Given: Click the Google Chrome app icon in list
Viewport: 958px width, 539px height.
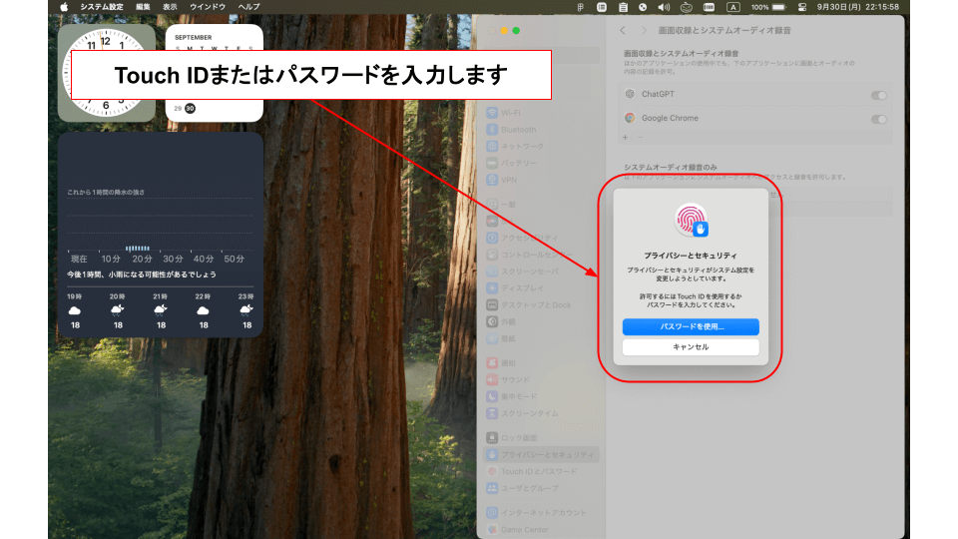Looking at the screenshot, I should (630, 118).
